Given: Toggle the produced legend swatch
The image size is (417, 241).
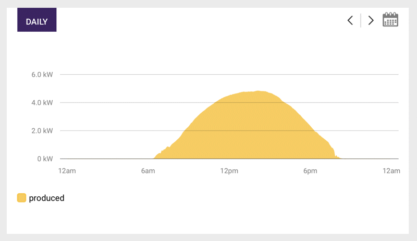Looking at the screenshot, I should [x=21, y=198].
